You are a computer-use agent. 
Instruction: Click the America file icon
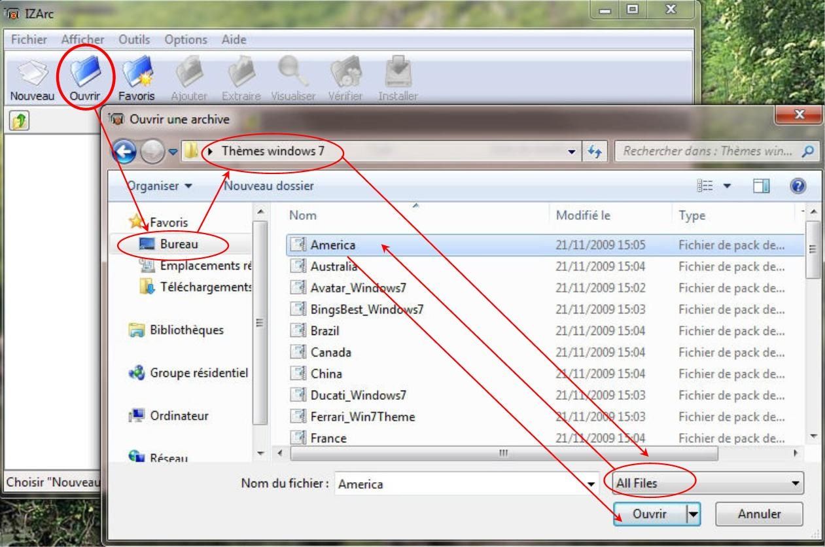click(298, 245)
